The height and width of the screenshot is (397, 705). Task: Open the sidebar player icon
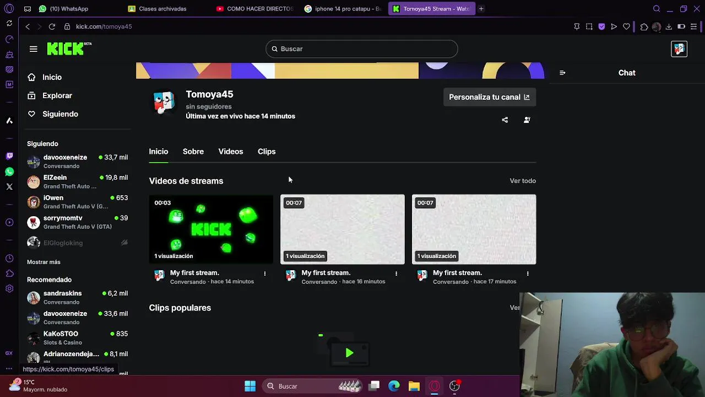click(9, 222)
